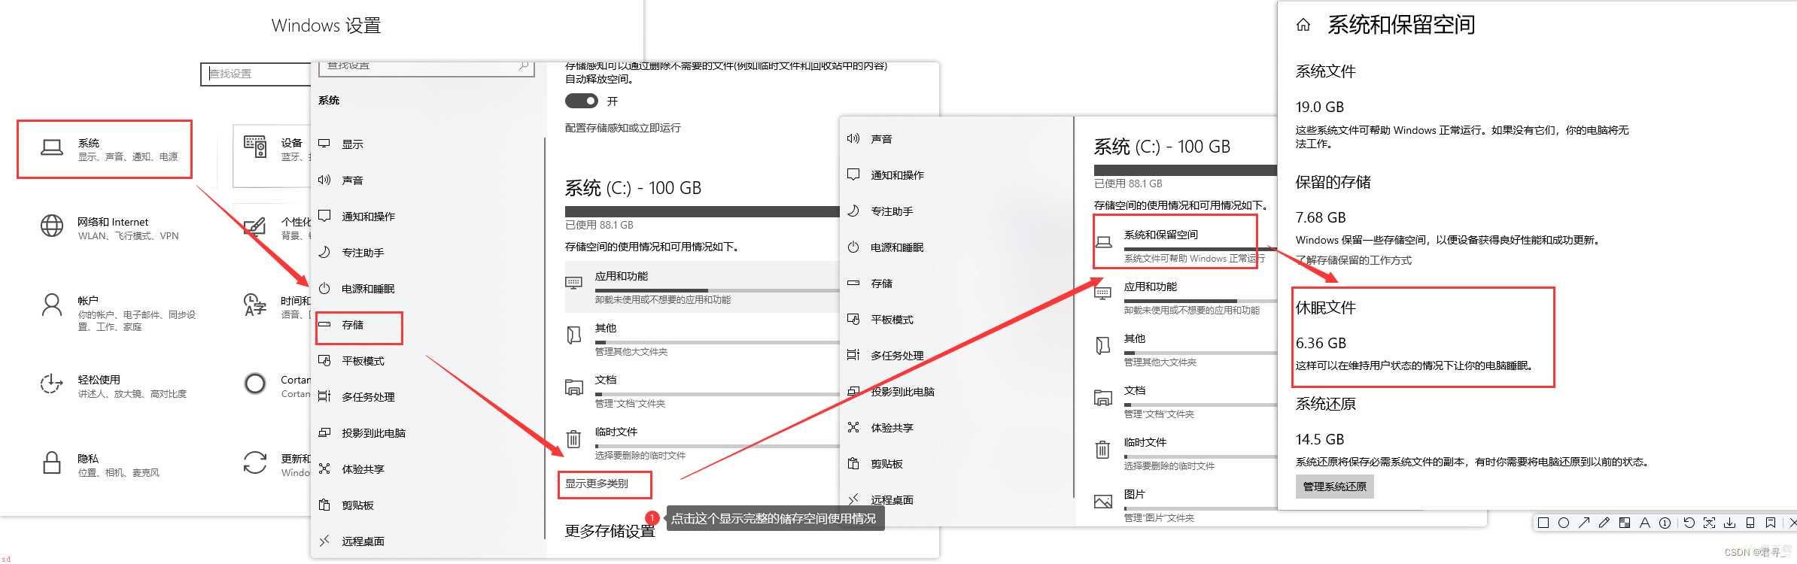This screenshot has width=1797, height=564.
Task: Click the home icon beside 系统和保留空间
Action: click(x=1303, y=25)
